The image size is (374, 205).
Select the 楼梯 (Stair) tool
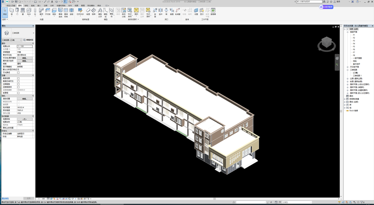click(94, 12)
